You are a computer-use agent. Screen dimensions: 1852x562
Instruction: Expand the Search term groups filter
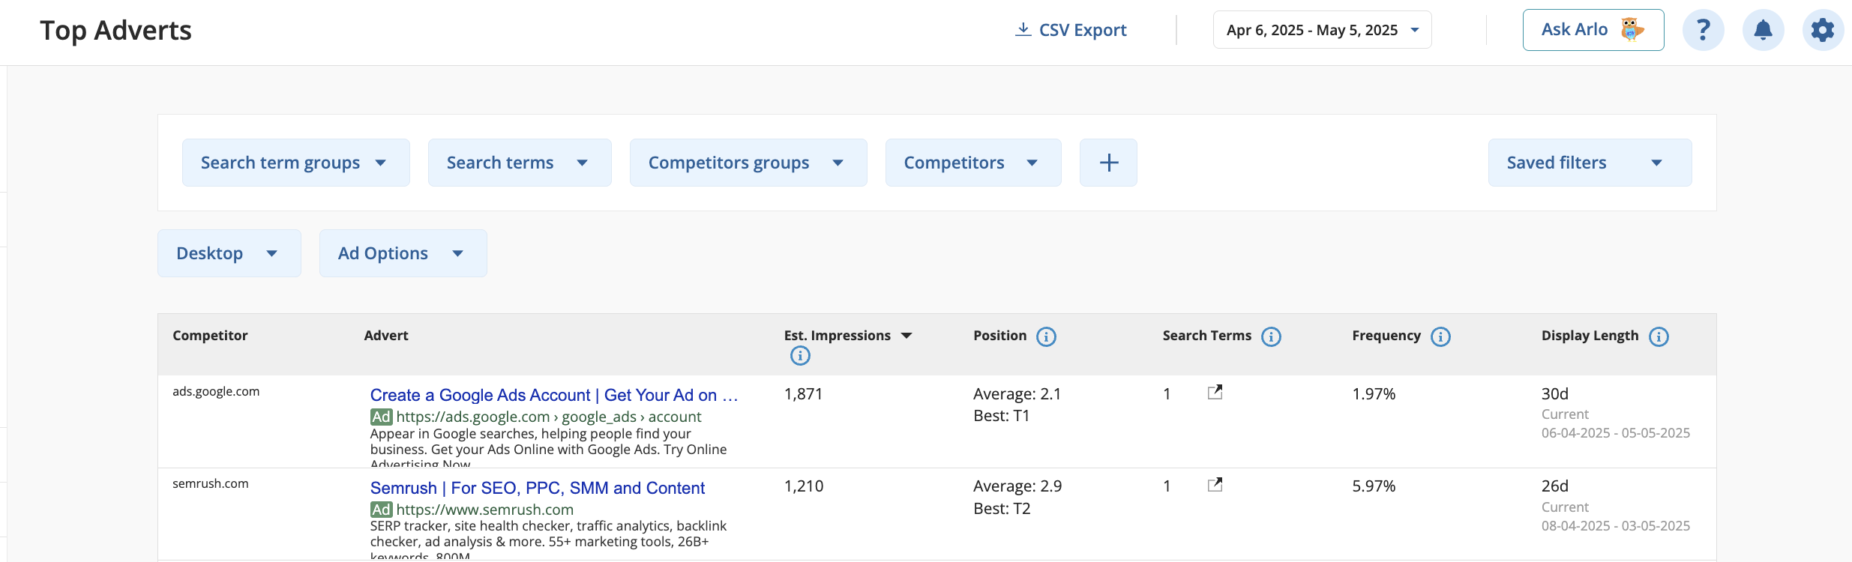point(295,163)
